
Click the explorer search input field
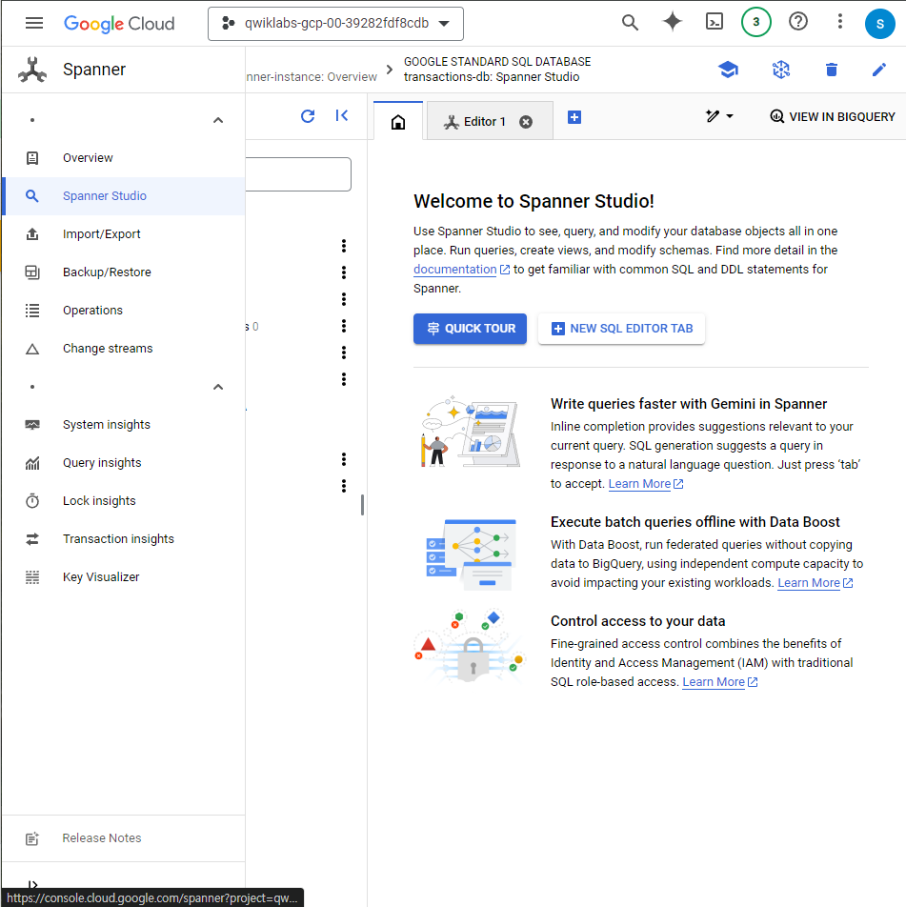click(x=297, y=174)
